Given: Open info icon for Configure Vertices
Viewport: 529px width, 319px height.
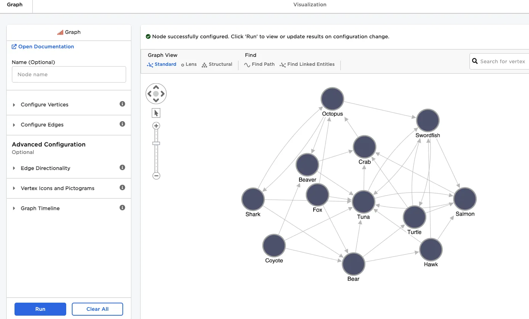Looking at the screenshot, I should (x=122, y=104).
